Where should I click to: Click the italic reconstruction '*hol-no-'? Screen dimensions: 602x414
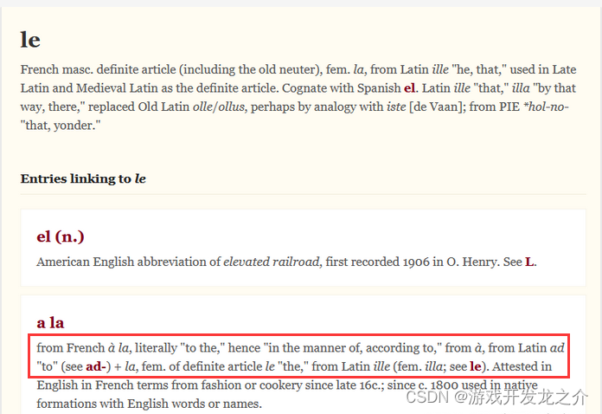546,107
